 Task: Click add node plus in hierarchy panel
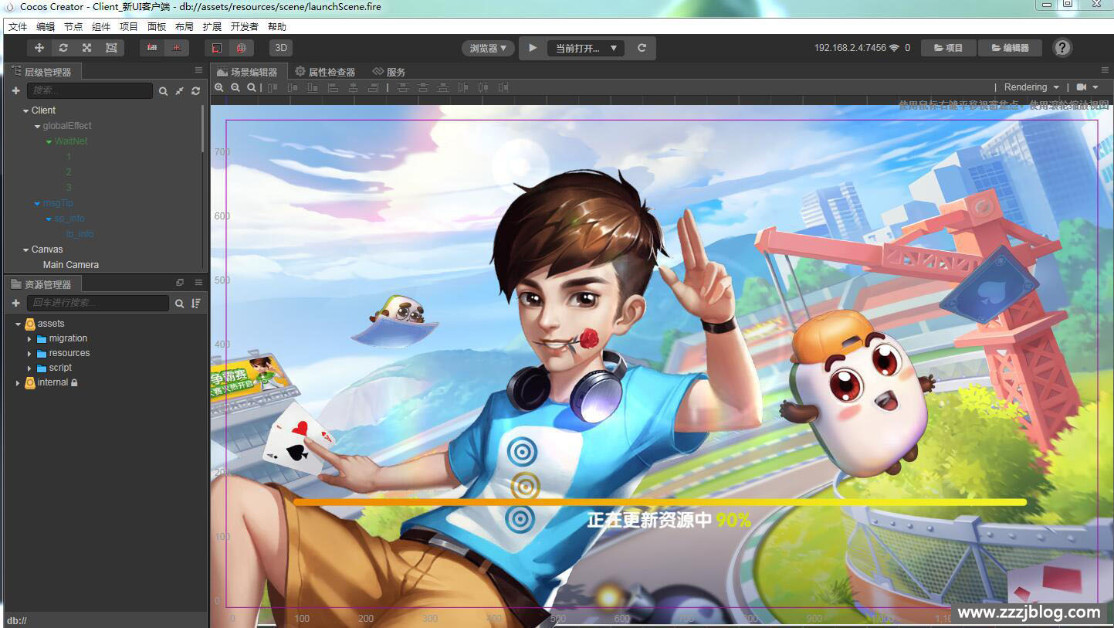click(15, 91)
